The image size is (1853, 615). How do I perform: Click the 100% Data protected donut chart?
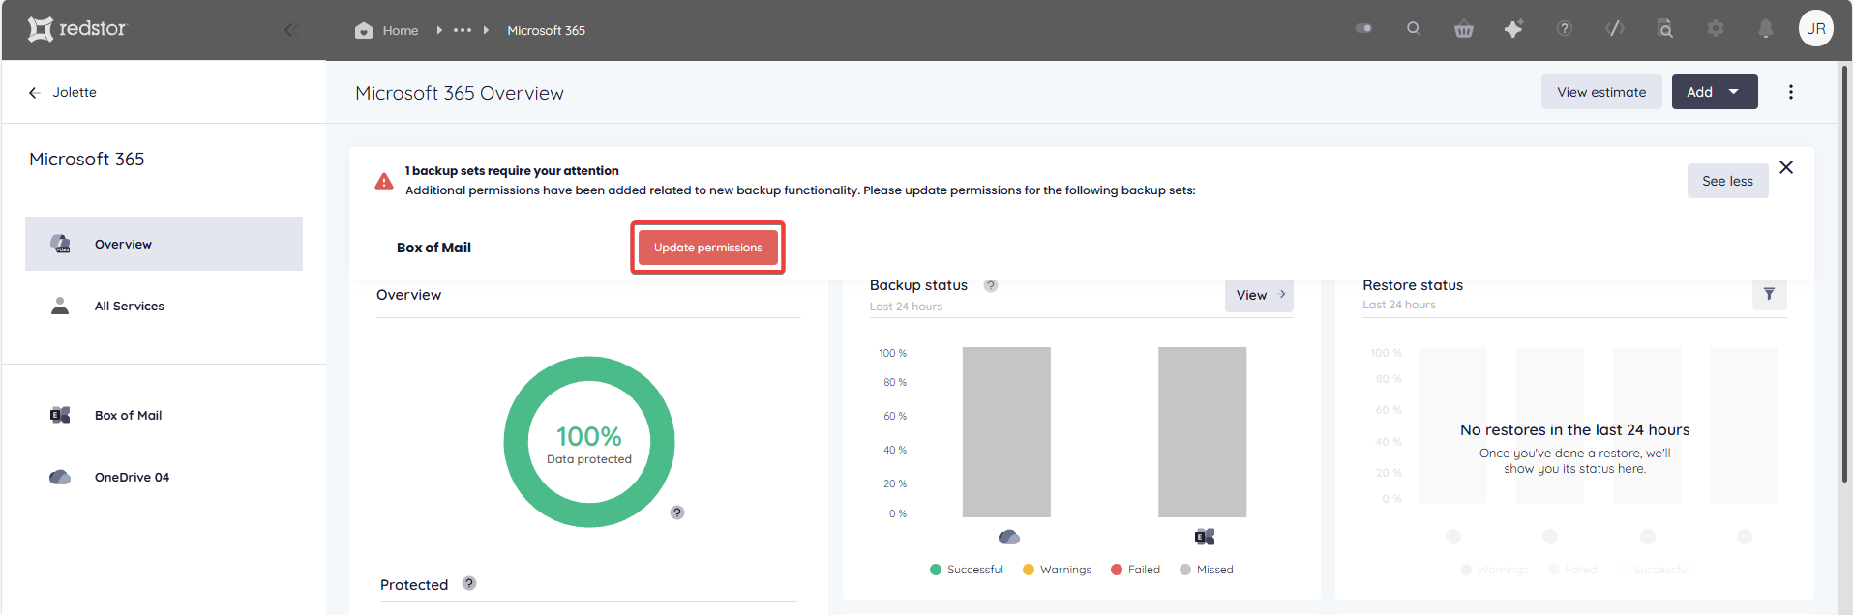(589, 442)
